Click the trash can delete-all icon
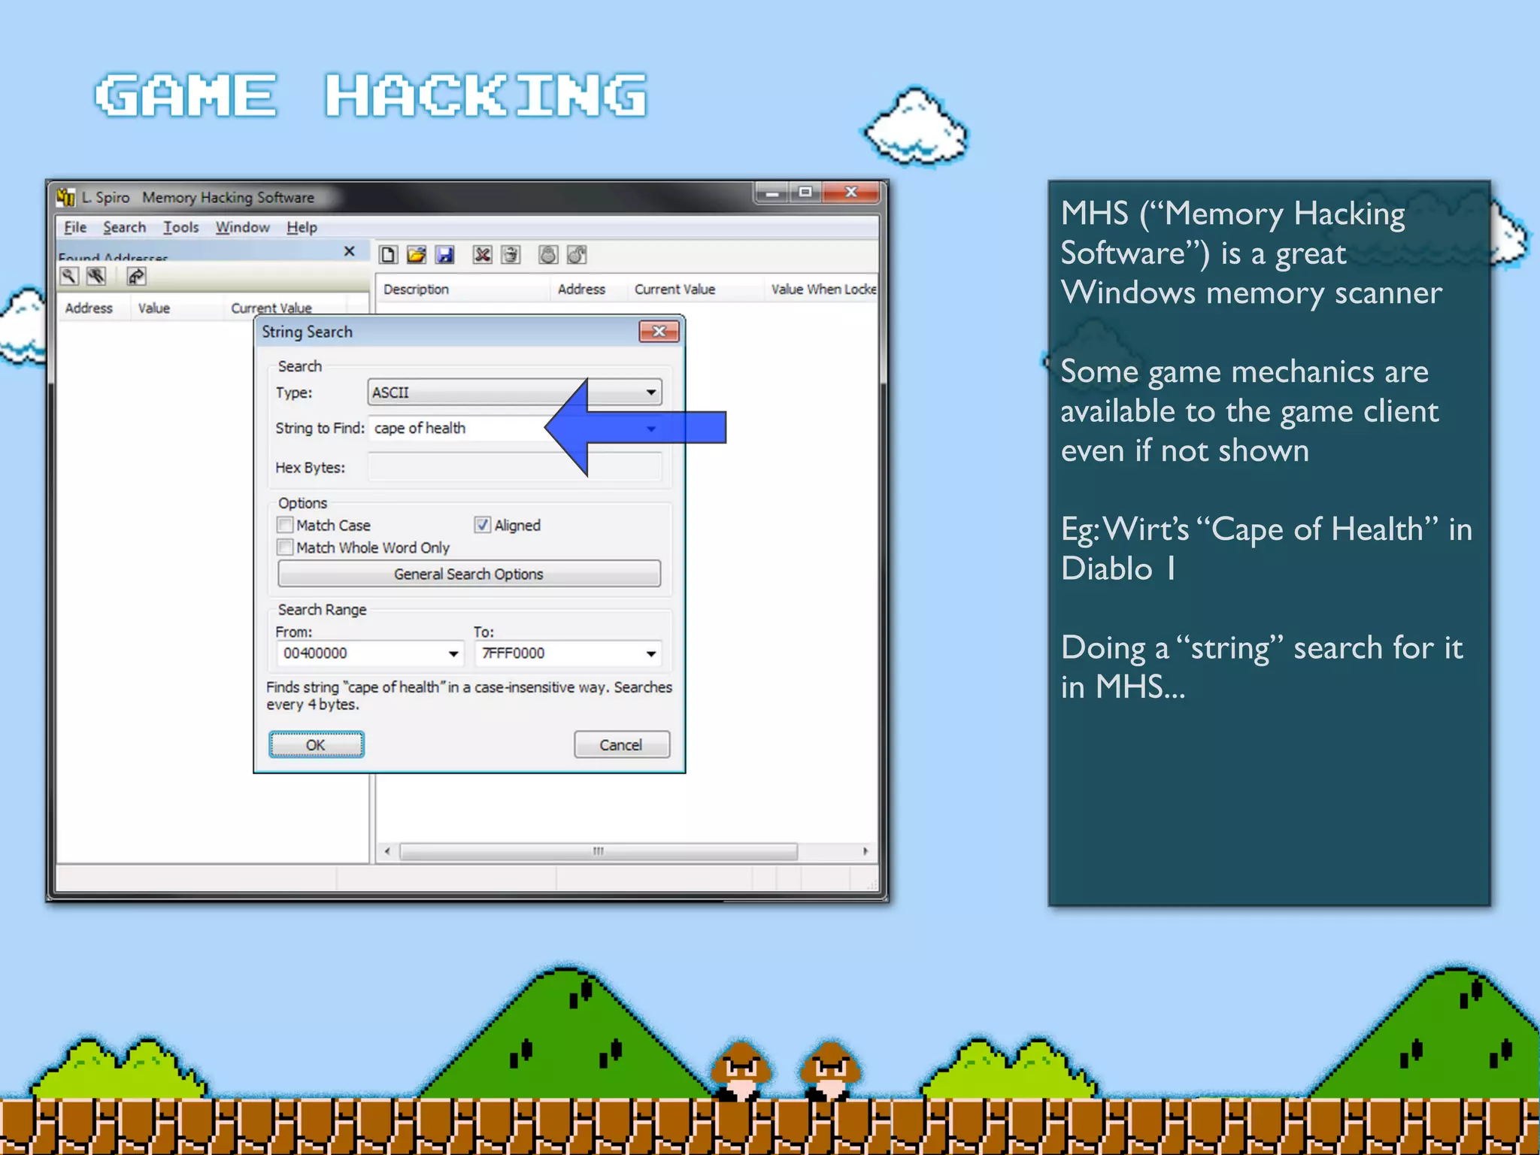The width and height of the screenshot is (1540, 1155). pos(511,255)
